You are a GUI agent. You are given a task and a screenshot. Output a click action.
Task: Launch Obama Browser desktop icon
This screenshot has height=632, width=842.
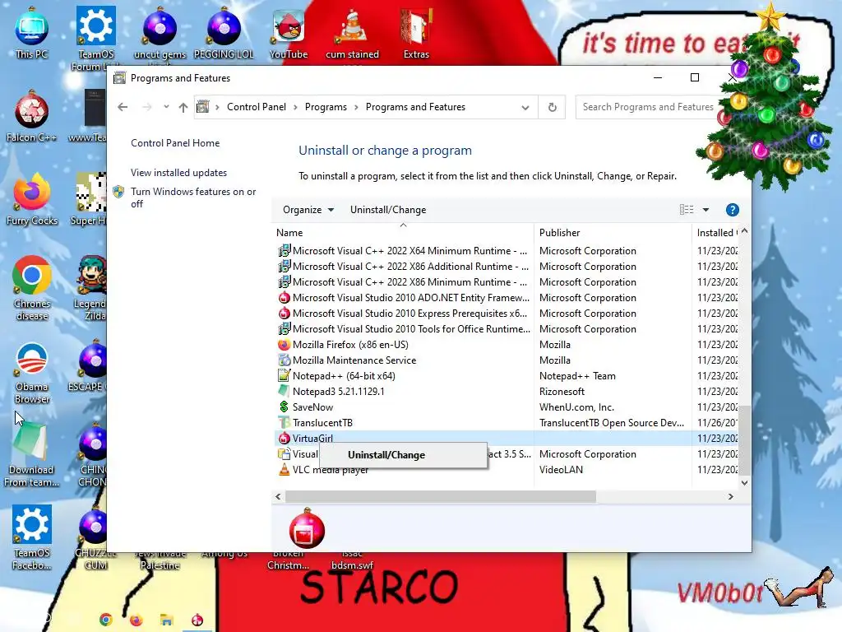click(x=32, y=372)
